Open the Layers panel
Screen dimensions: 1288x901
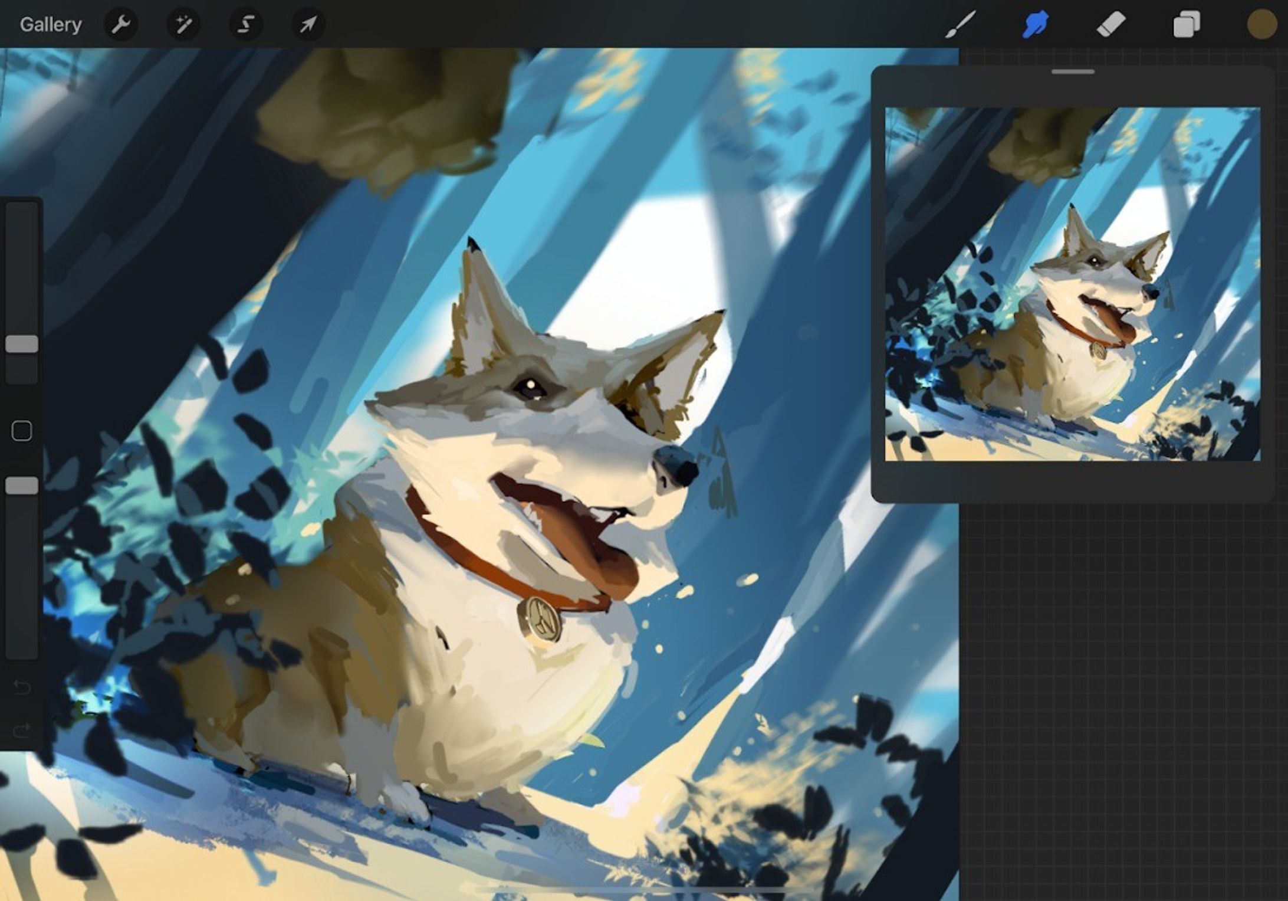tap(1187, 25)
